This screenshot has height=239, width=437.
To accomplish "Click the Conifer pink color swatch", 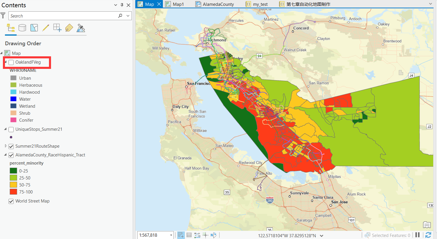I will (13, 120).
